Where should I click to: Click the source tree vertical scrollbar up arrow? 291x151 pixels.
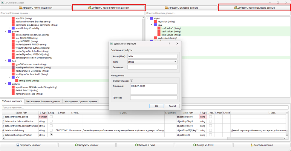(143, 18)
